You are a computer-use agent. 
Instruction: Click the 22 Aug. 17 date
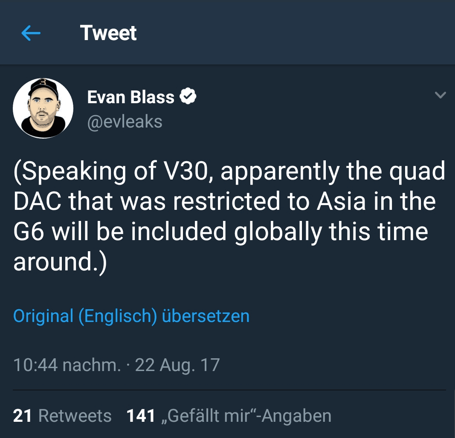point(177,365)
